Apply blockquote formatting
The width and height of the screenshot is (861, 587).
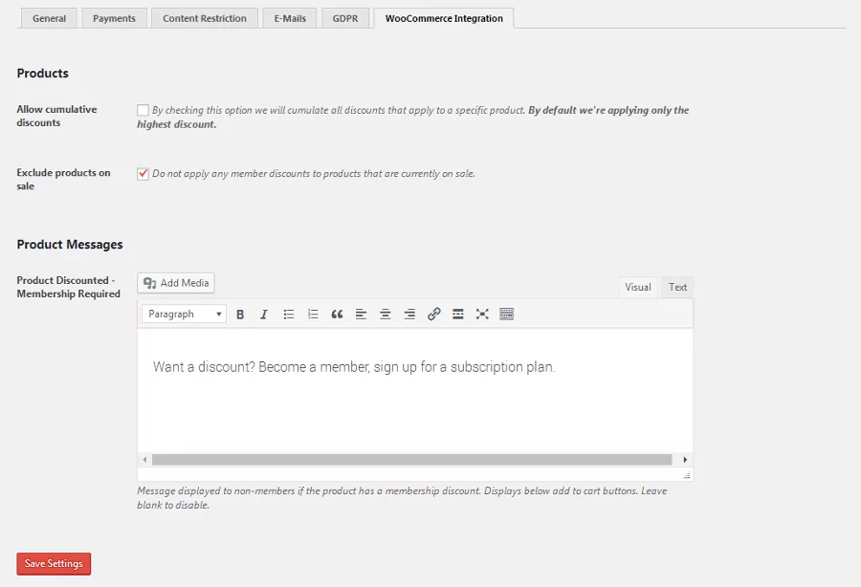[x=337, y=315]
